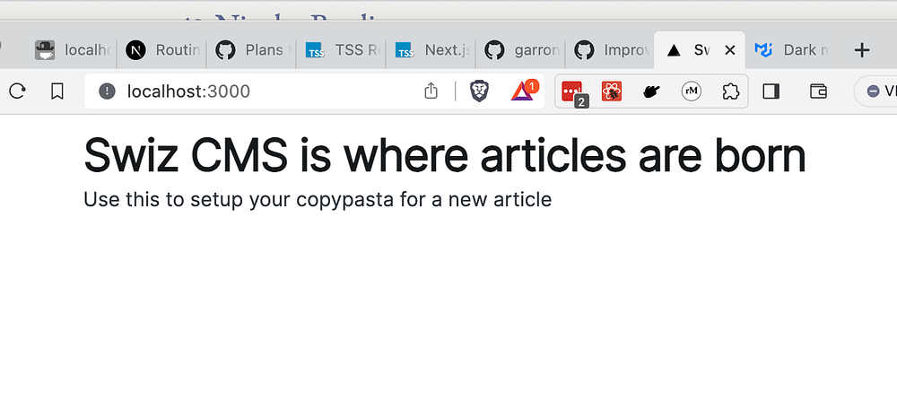
Task: Toggle the browser sidebar panel
Action: (771, 91)
